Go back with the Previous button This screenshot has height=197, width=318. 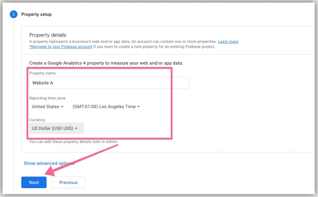pos(69,182)
